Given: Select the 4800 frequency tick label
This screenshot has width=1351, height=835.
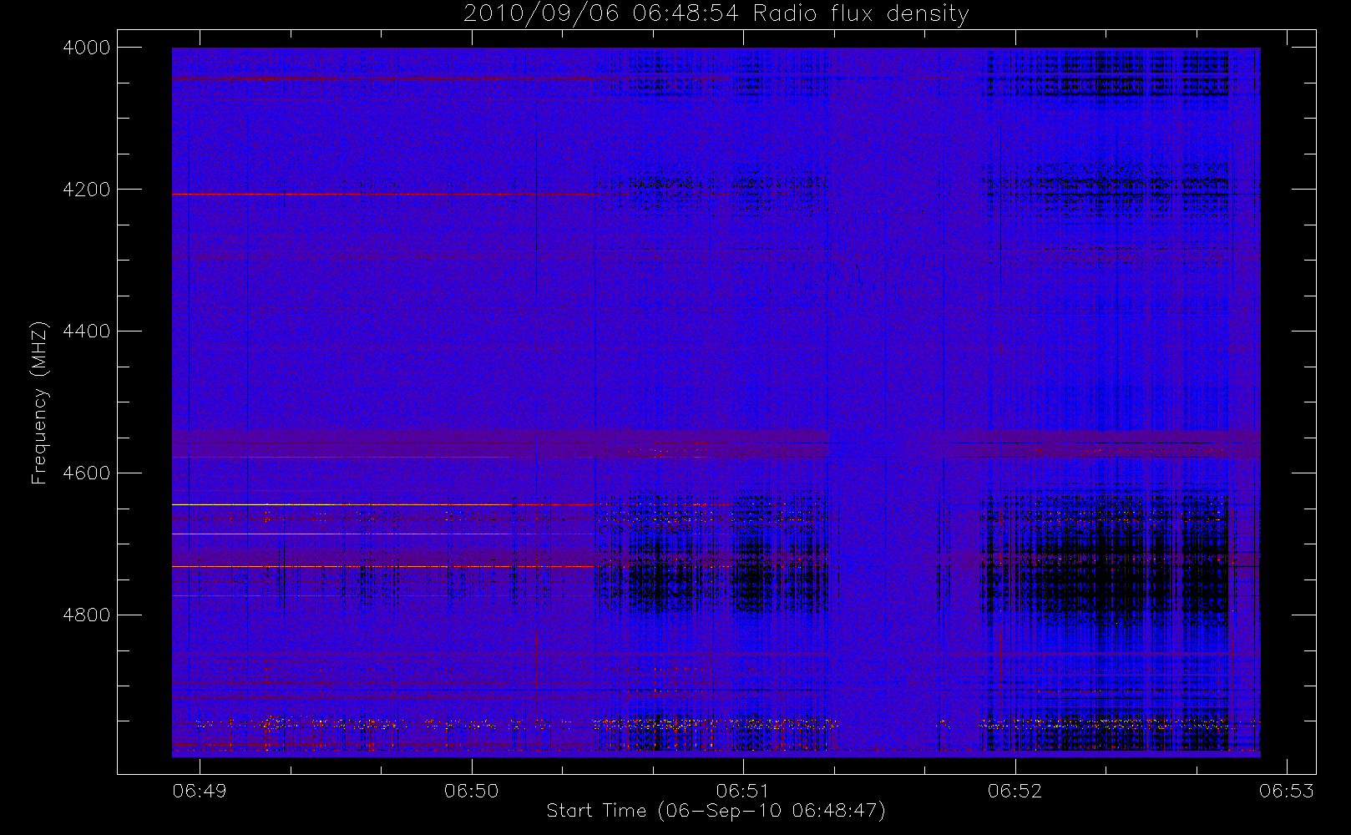Looking at the screenshot, I should (86, 615).
